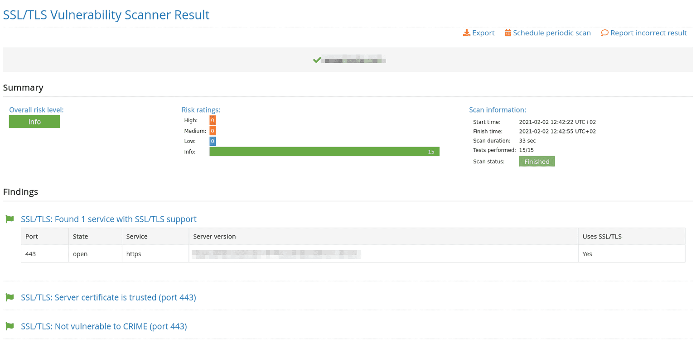The width and height of the screenshot is (696, 343).
Task: Click the blue Low risk count badge
Action: [x=212, y=141]
